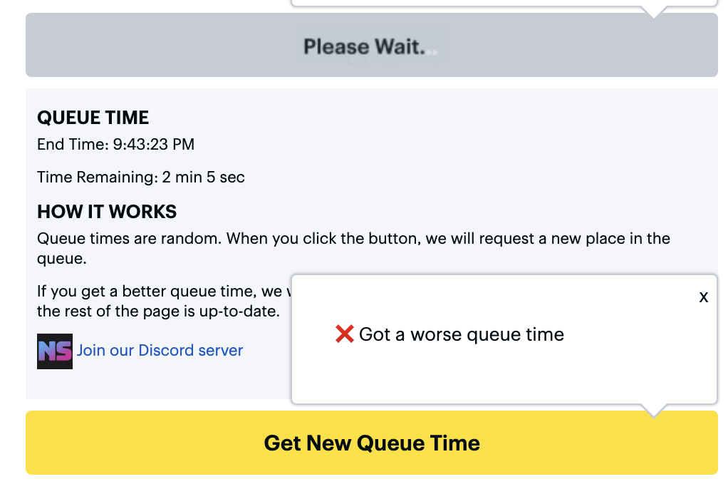Click the grayed Please Wait button
The image size is (728, 489).
click(371, 45)
